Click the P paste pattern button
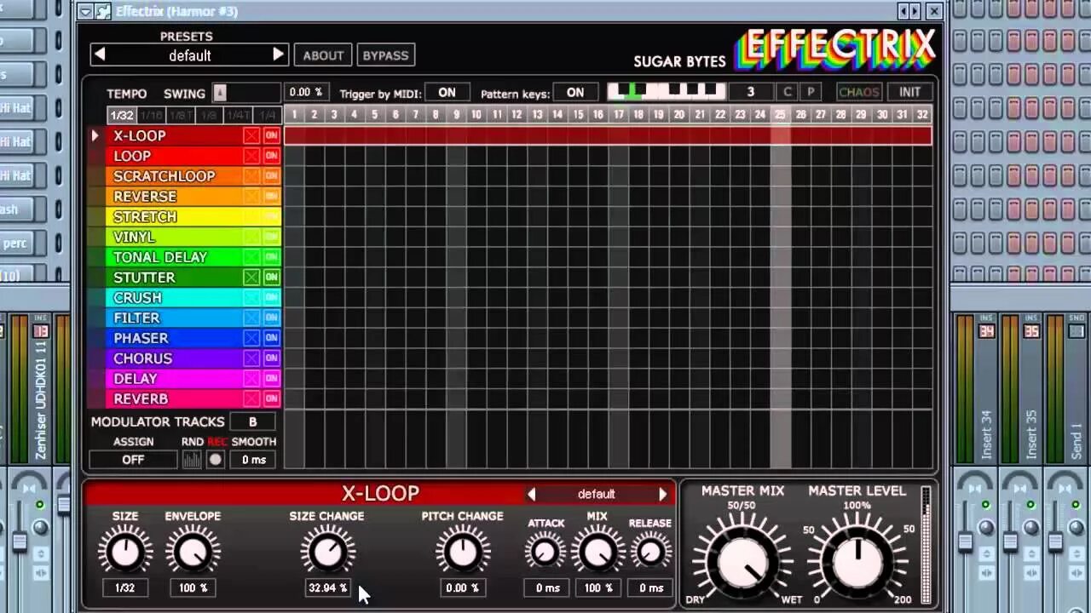The image size is (1091, 613). (810, 92)
